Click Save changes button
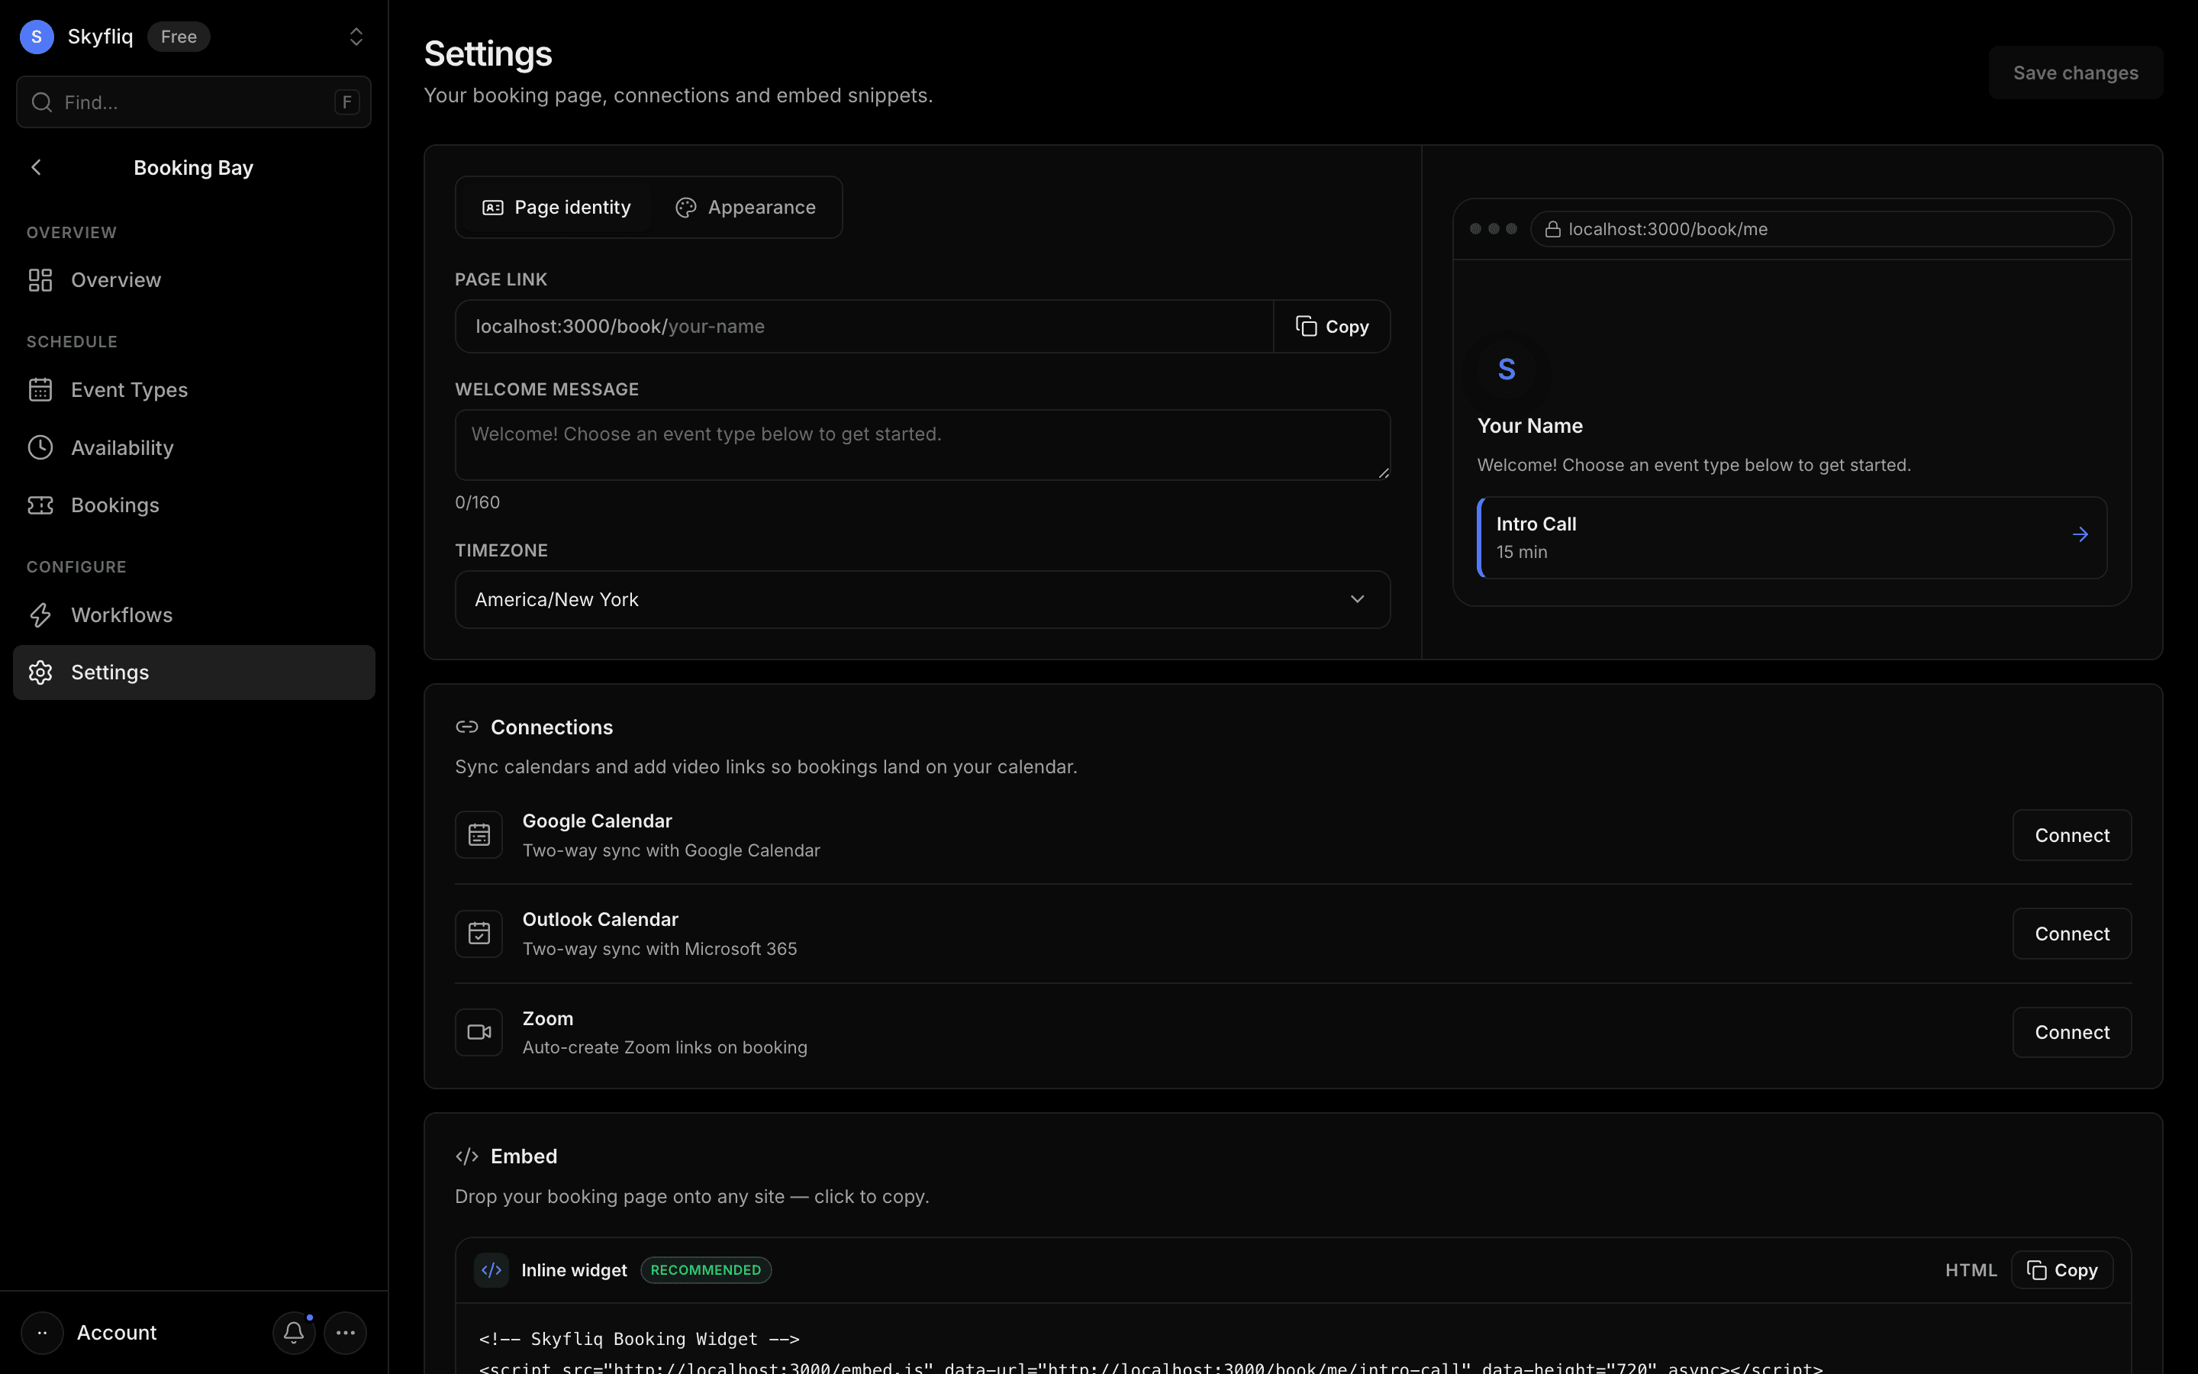This screenshot has height=1374, width=2198. (x=2075, y=73)
